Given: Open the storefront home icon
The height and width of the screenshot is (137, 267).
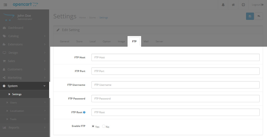Looking at the screenshot, I should click(233, 5).
